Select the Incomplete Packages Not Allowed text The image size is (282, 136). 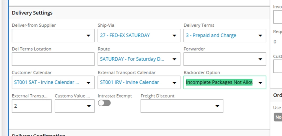(x=219, y=82)
